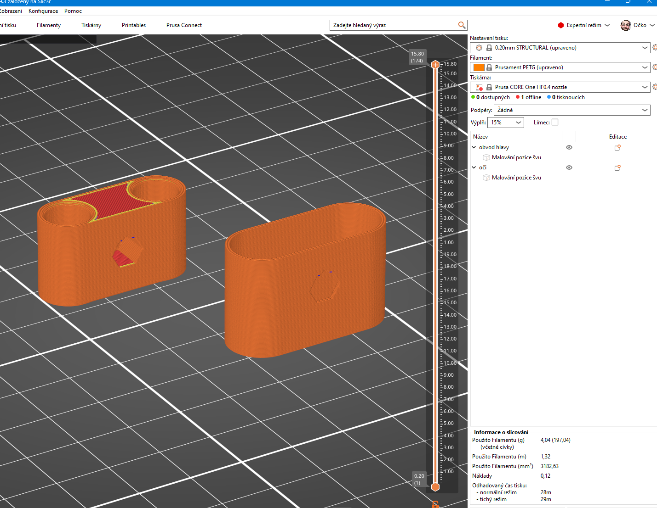657x508 pixels.
Task: Collapse the obvod hlavy tree item
Action: (x=474, y=147)
